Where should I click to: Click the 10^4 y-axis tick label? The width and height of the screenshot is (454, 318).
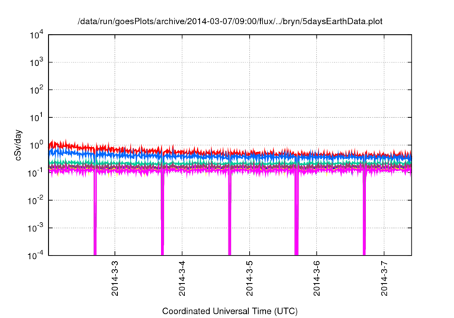[x=36, y=35]
